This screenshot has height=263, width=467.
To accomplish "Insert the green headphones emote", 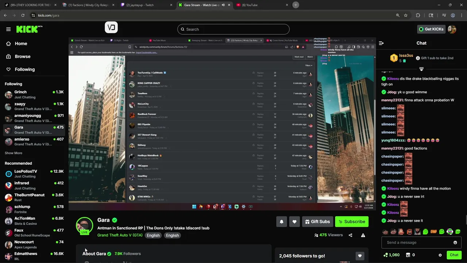I will tap(450, 232).
